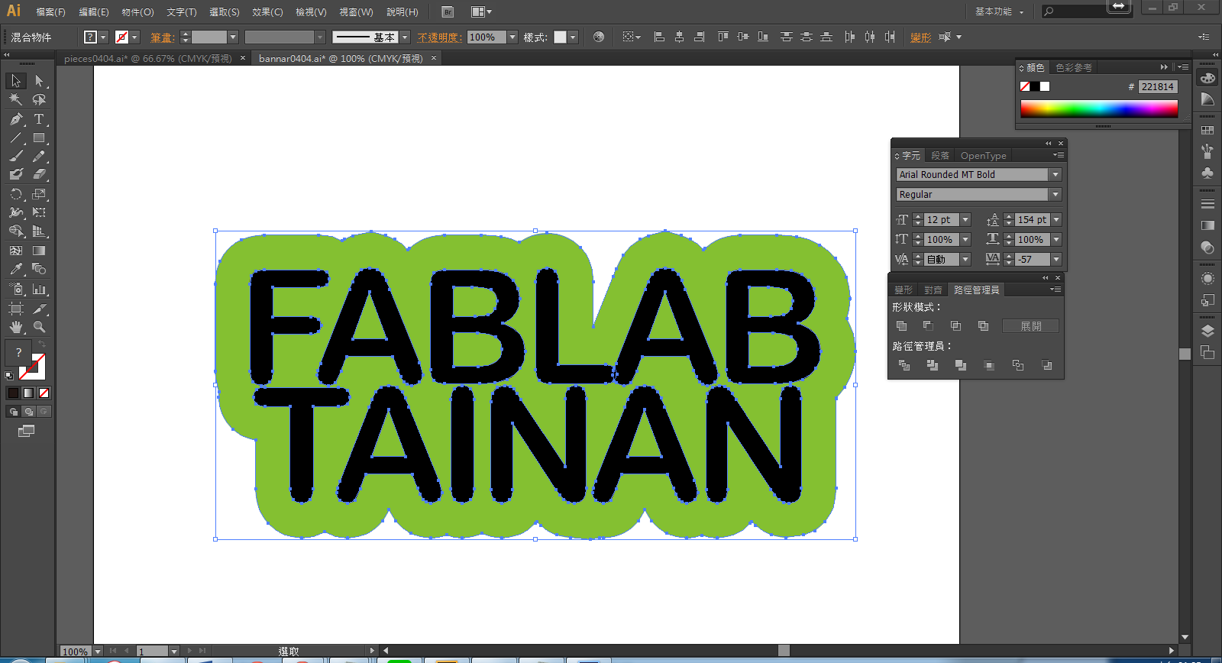Click Minus Front shape mode in Pathfinder
The width and height of the screenshot is (1222, 663).
pos(929,326)
